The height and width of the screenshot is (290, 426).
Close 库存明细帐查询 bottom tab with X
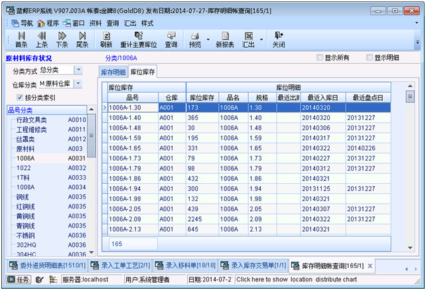point(370,266)
